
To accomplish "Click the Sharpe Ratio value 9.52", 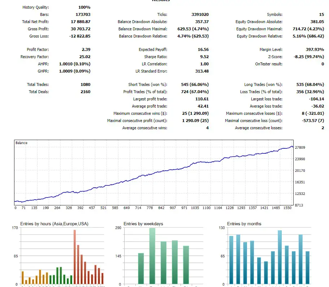I will click(204, 57).
